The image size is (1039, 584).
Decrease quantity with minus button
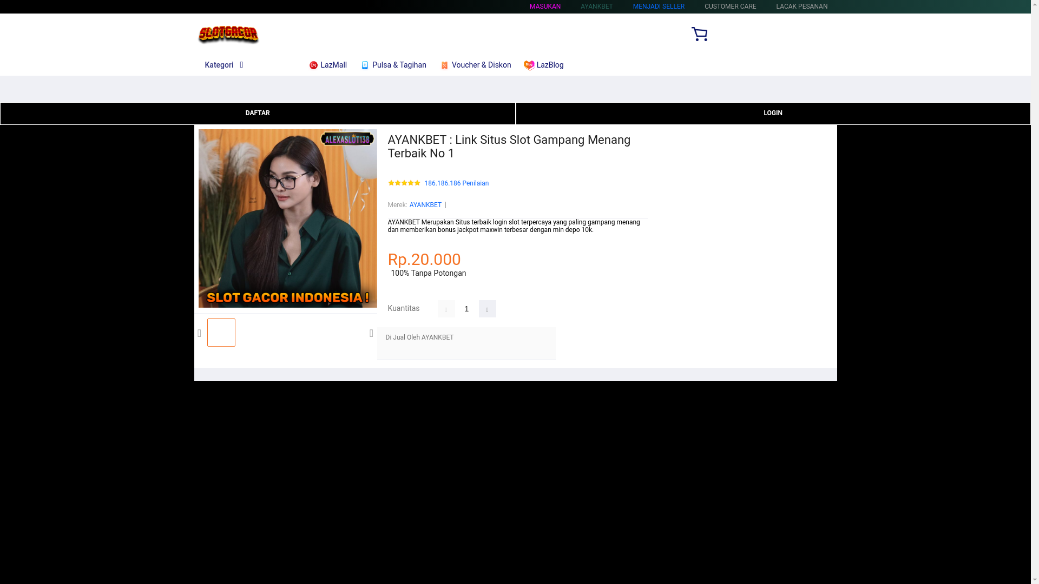tap(446, 309)
